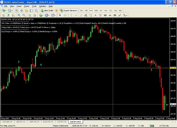Select the trendline drawing tool
Viewport: 177px width, 128px height.
(x=81, y=15)
